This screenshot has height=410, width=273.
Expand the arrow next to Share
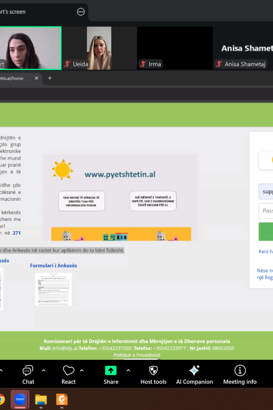128,370
